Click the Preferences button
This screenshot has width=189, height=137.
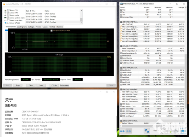tap(64, 85)
